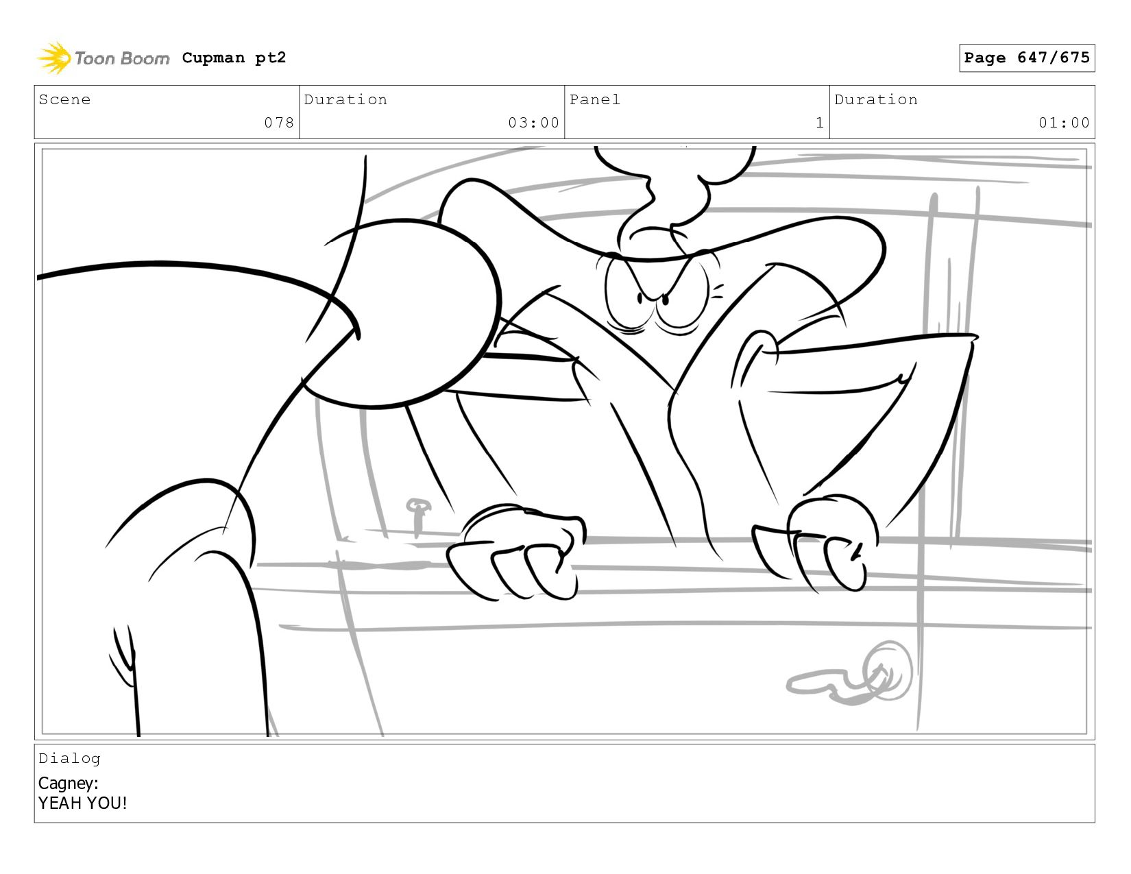The width and height of the screenshot is (1131, 874).
Task: Select the 'Cupman pt2' project title
Action: coord(234,58)
